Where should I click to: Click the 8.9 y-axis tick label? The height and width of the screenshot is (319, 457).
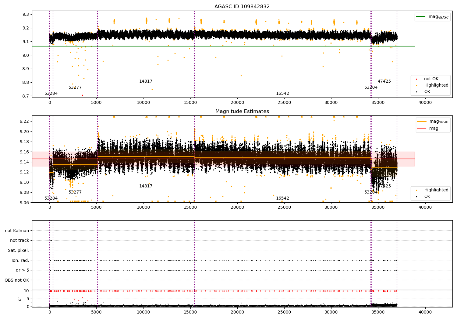pos(26,69)
